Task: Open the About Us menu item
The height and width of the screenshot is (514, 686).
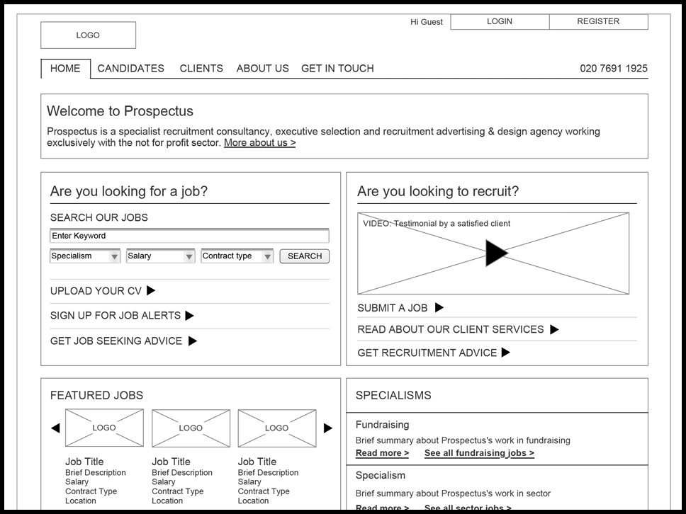Action: click(x=262, y=69)
